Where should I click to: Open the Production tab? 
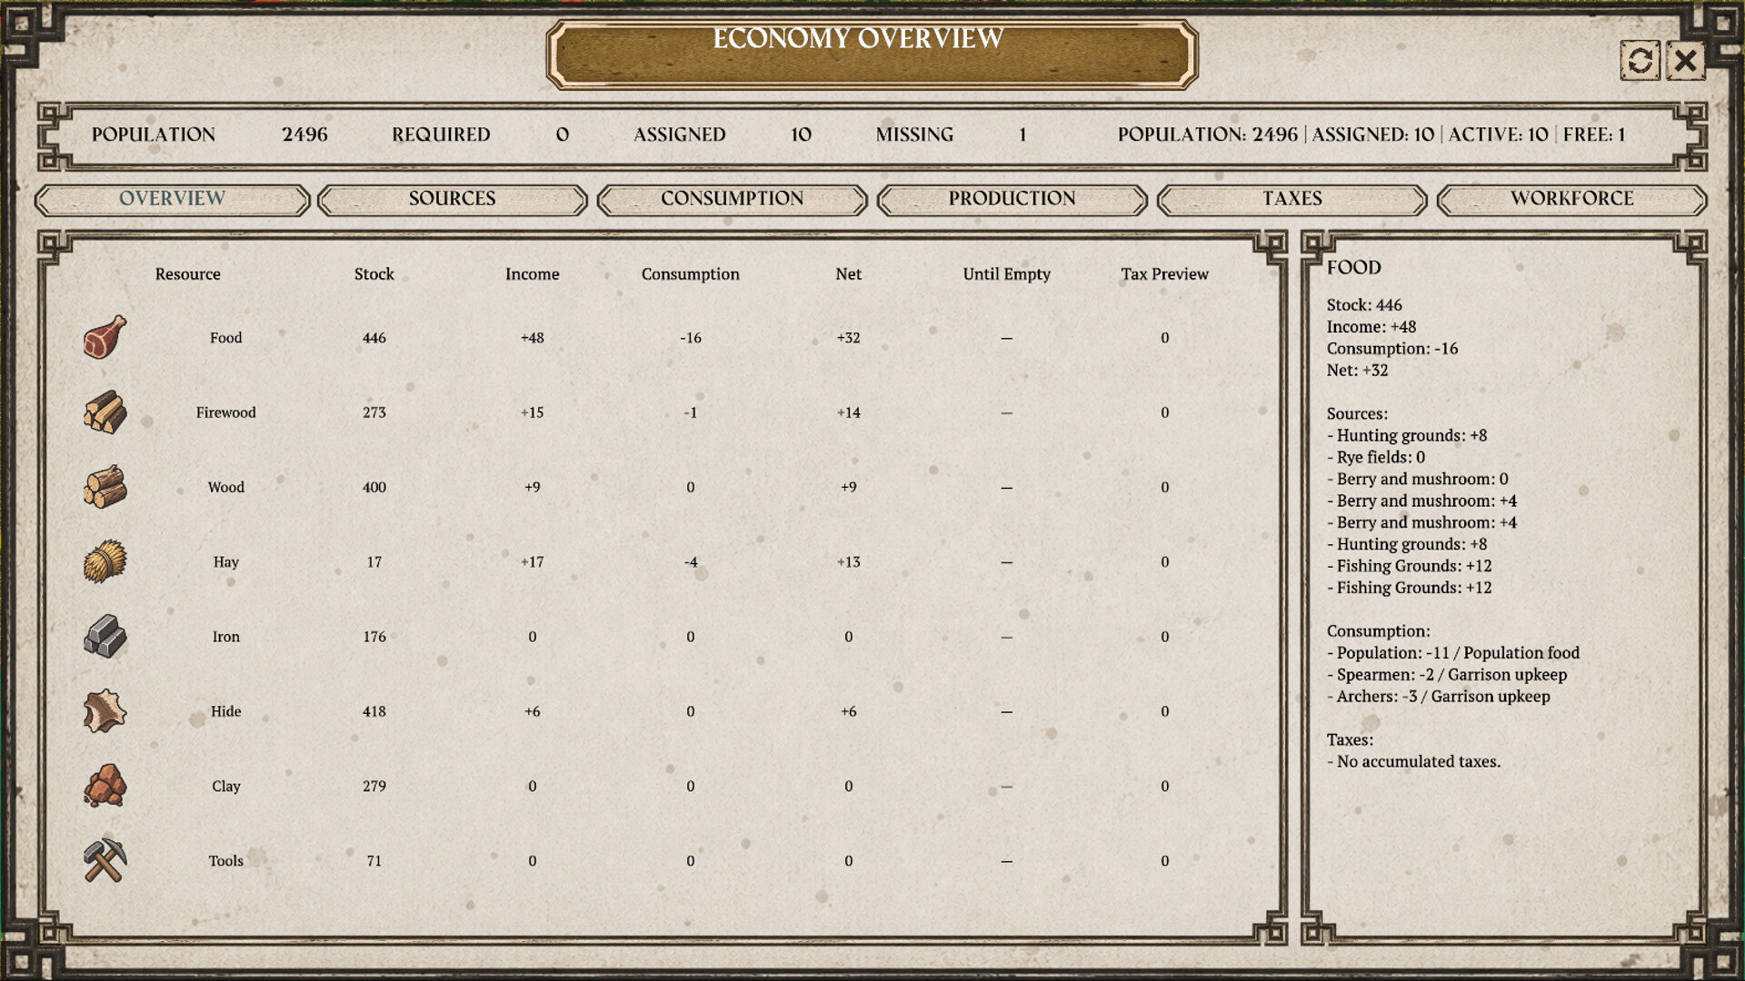click(x=1012, y=199)
